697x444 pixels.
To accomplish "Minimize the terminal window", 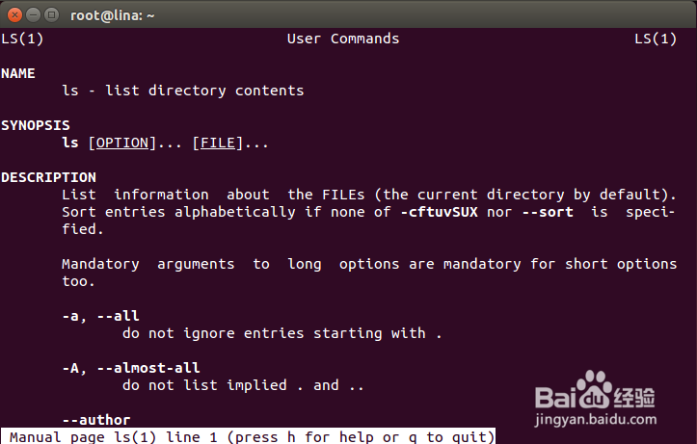I will [x=31, y=13].
